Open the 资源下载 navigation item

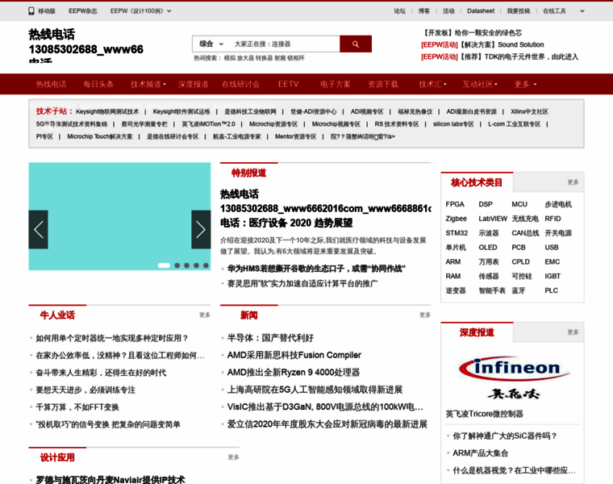(383, 84)
